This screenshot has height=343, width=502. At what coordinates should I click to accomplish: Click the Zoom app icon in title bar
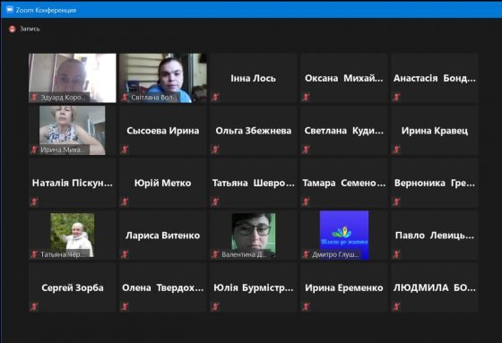(10, 10)
